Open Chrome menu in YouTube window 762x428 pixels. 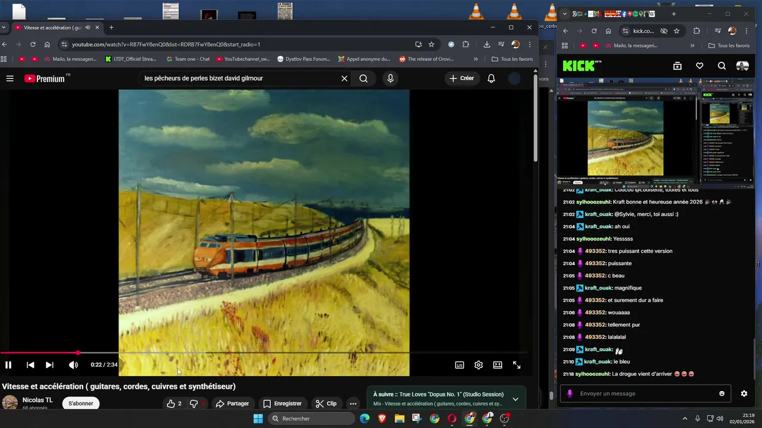[529, 44]
